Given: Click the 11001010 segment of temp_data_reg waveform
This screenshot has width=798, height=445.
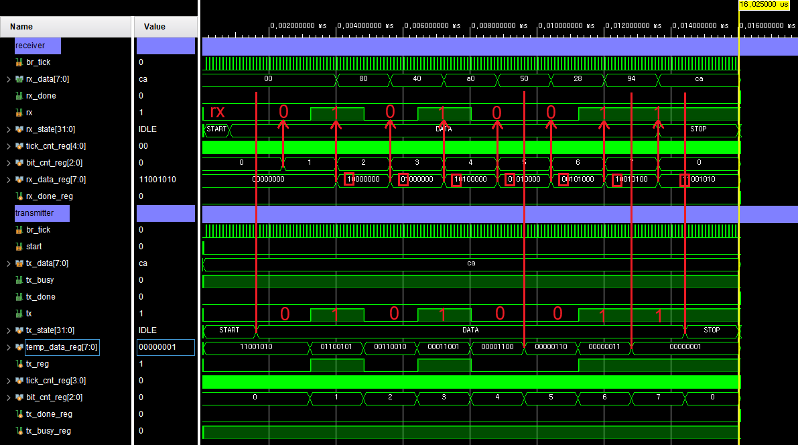Looking at the screenshot, I should coord(256,346).
